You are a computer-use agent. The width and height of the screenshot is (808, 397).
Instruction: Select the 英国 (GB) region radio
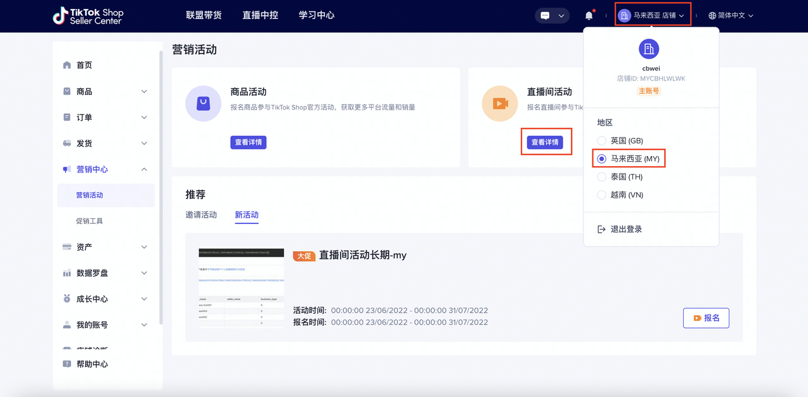point(601,141)
